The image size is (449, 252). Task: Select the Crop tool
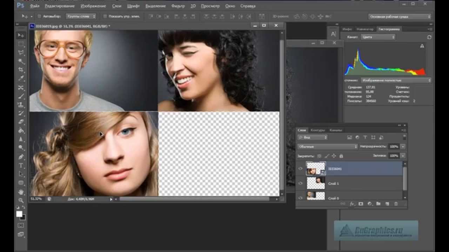[x=21, y=70]
